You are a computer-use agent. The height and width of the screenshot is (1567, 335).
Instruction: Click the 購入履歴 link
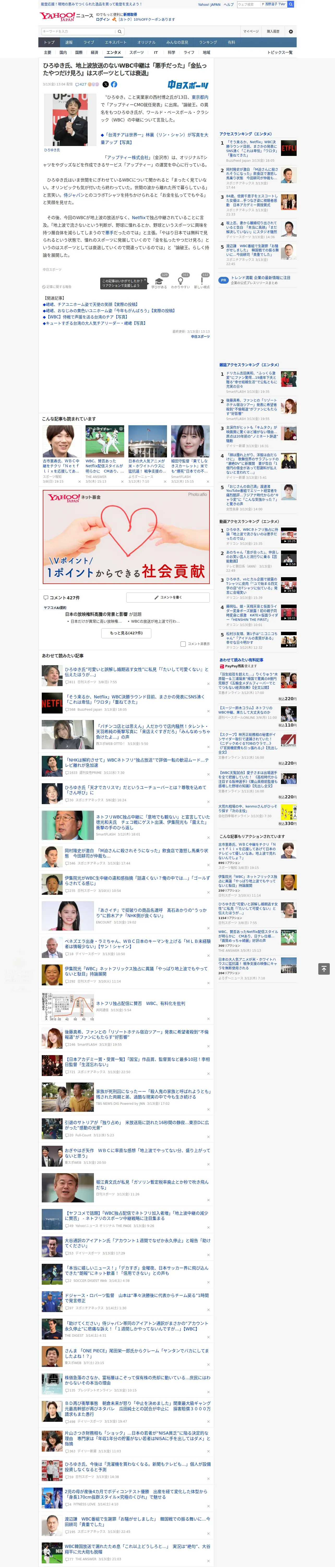[x=273, y=31]
